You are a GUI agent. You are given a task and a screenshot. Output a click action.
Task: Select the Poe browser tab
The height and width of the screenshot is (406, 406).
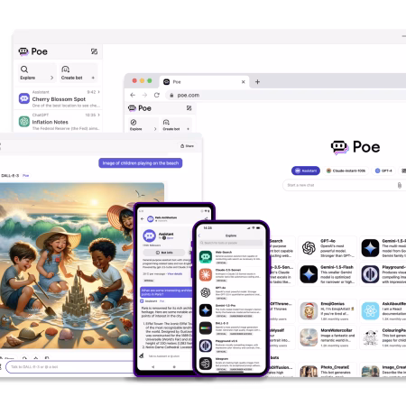[x=204, y=82]
